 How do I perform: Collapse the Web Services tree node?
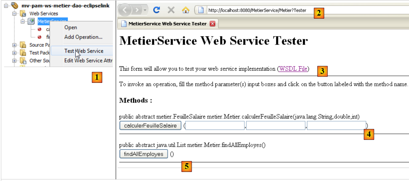point(14,14)
